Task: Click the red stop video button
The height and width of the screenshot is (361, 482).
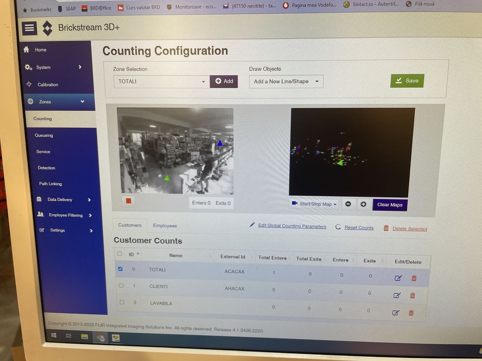Action: click(129, 201)
